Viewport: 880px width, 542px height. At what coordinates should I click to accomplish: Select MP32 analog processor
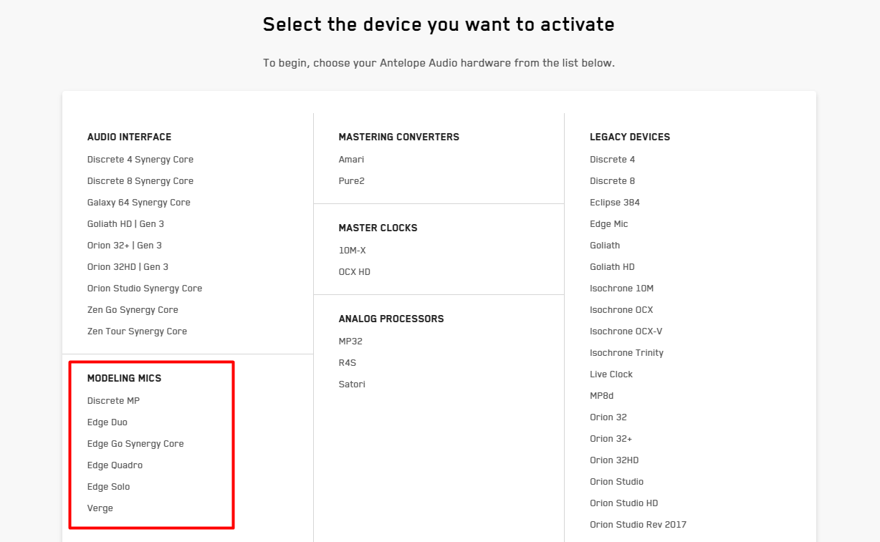coord(350,342)
